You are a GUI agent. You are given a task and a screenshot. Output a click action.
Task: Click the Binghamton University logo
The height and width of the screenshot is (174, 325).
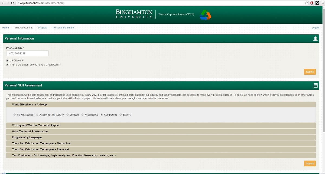[x=134, y=14]
